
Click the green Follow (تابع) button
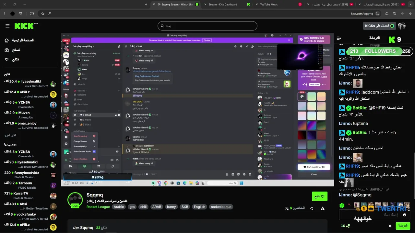pos(320,196)
